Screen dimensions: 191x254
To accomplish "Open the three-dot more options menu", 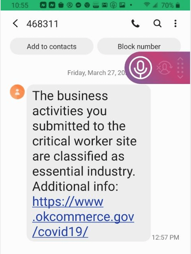I will point(175,24).
